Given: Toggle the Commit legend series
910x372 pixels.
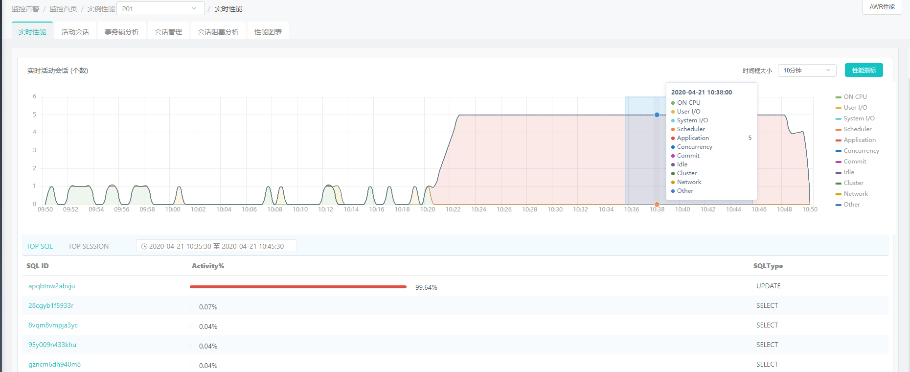Looking at the screenshot, I should point(851,162).
